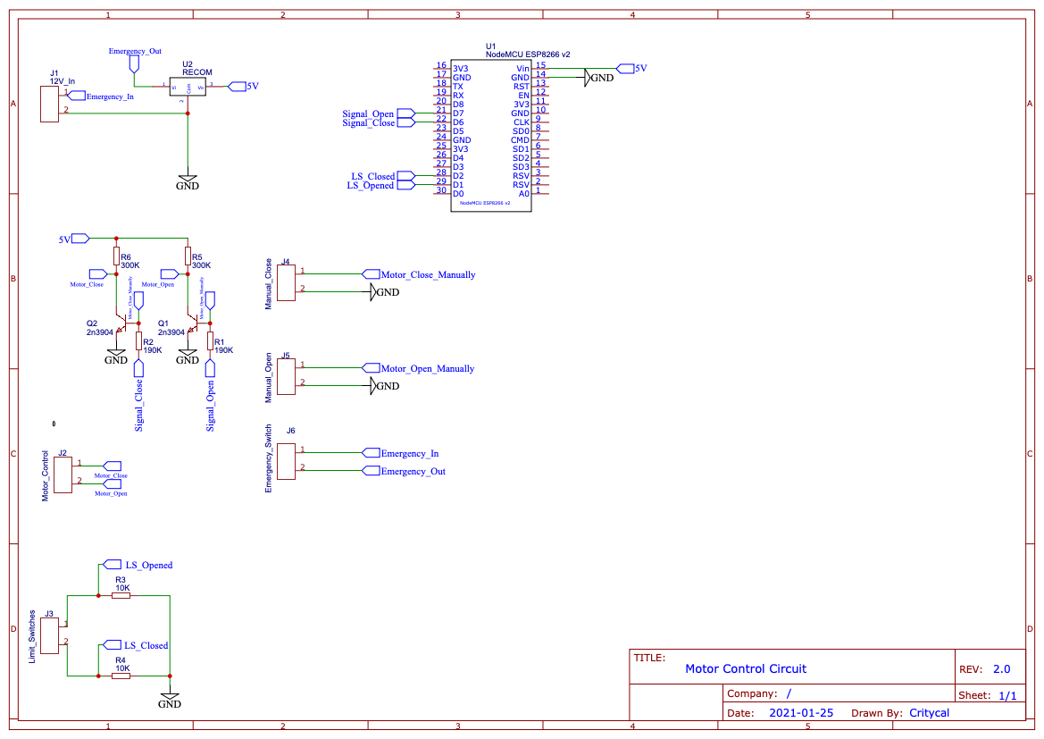
Task: Click the GND symbol below R4
Action: coord(170,697)
